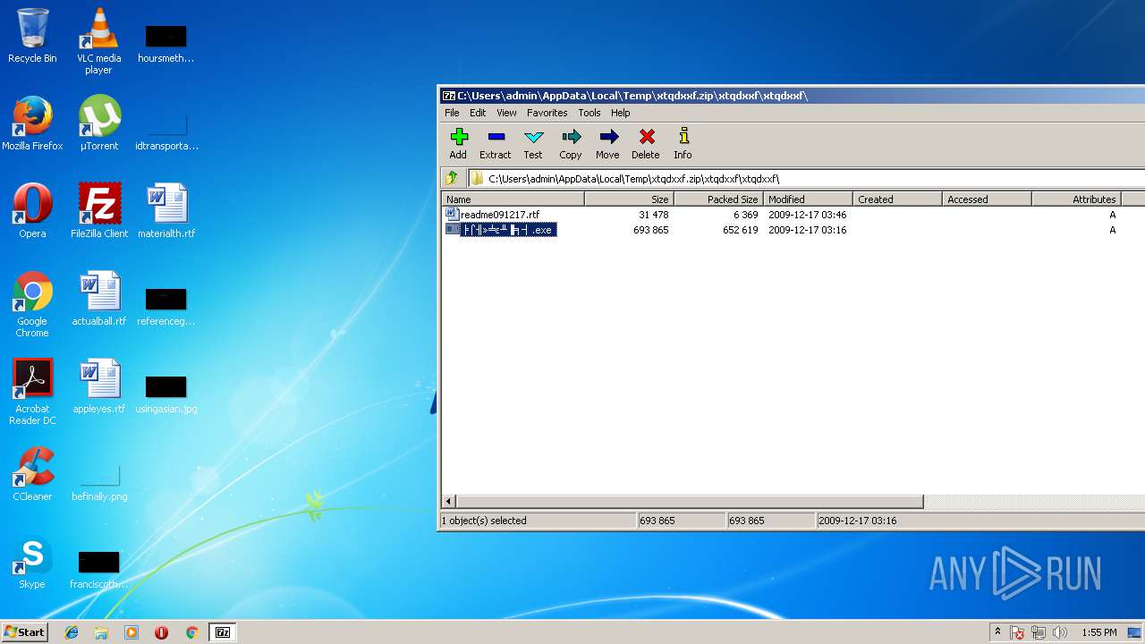This screenshot has height=644, width=1145.
Task: Click the 7-Zip taskbar button
Action: pos(223,632)
